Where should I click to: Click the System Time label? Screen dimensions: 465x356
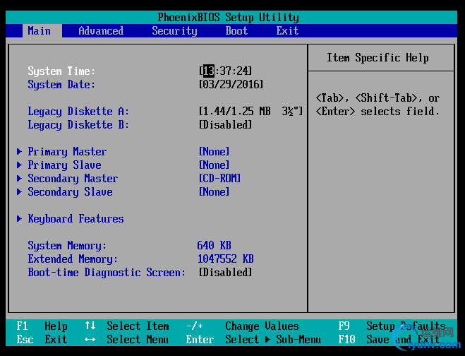pos(61,71)
